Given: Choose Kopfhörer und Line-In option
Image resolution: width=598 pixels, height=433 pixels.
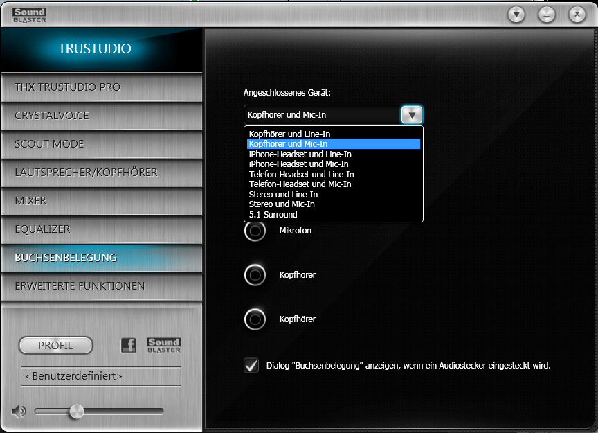Looking at the screenshot, I should [334, 134].
